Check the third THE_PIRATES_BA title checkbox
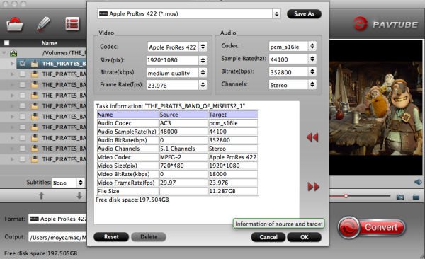 point(23,85)
